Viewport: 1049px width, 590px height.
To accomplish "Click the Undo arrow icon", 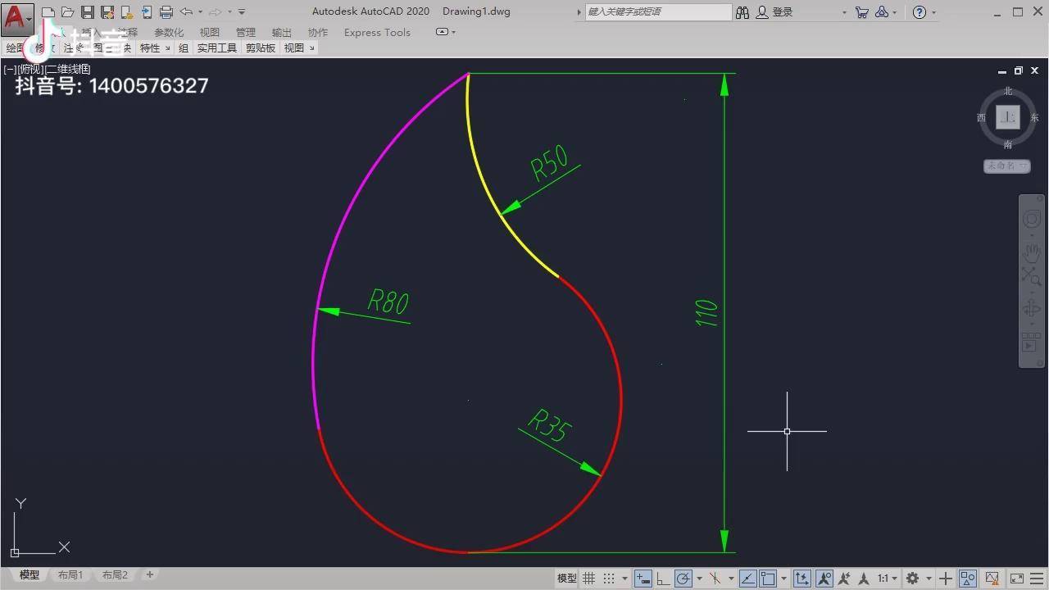I will pos(186,11).
